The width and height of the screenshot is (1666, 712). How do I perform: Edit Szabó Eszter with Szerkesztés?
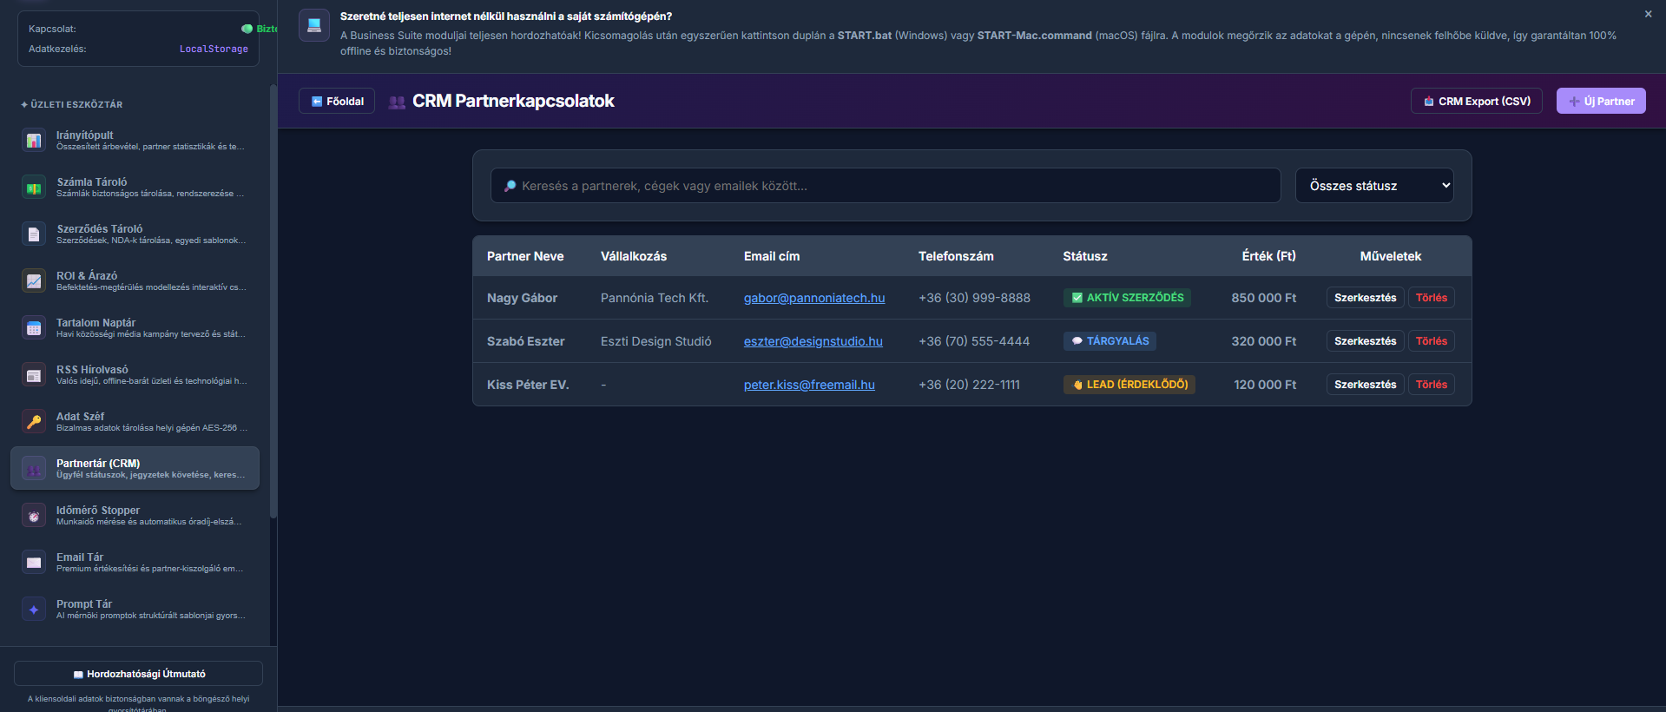tap(1365, 341)
